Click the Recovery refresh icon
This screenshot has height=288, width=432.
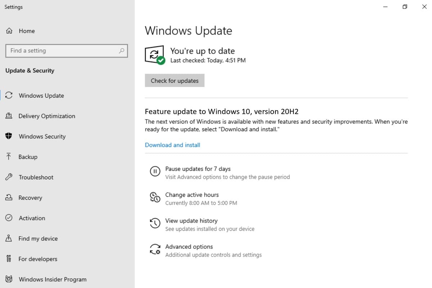point(9,197)
